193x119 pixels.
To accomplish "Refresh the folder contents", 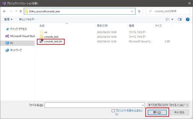I will (x=139, y=11).
